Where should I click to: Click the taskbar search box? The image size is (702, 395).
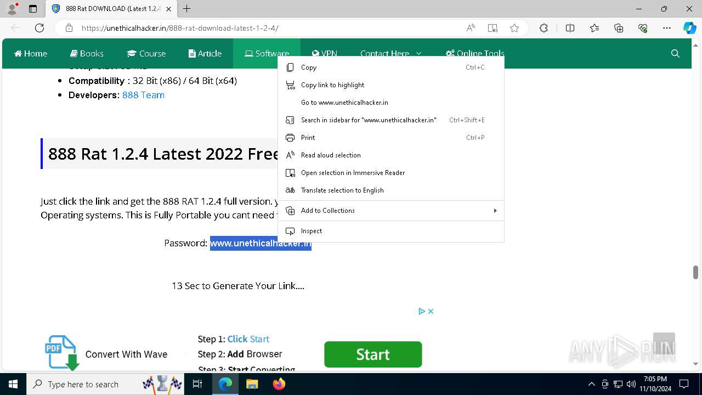[x=105, y=384]
